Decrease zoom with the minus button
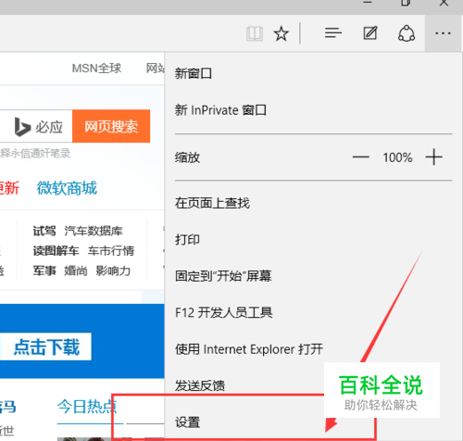The height and width of the screenshot is (441, 463). point(361,157)
